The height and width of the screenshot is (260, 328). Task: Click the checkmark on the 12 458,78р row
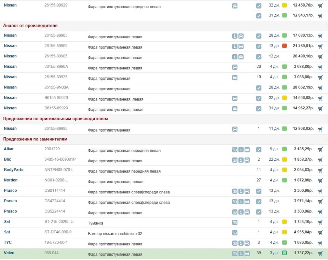click(x=259, y=6)
